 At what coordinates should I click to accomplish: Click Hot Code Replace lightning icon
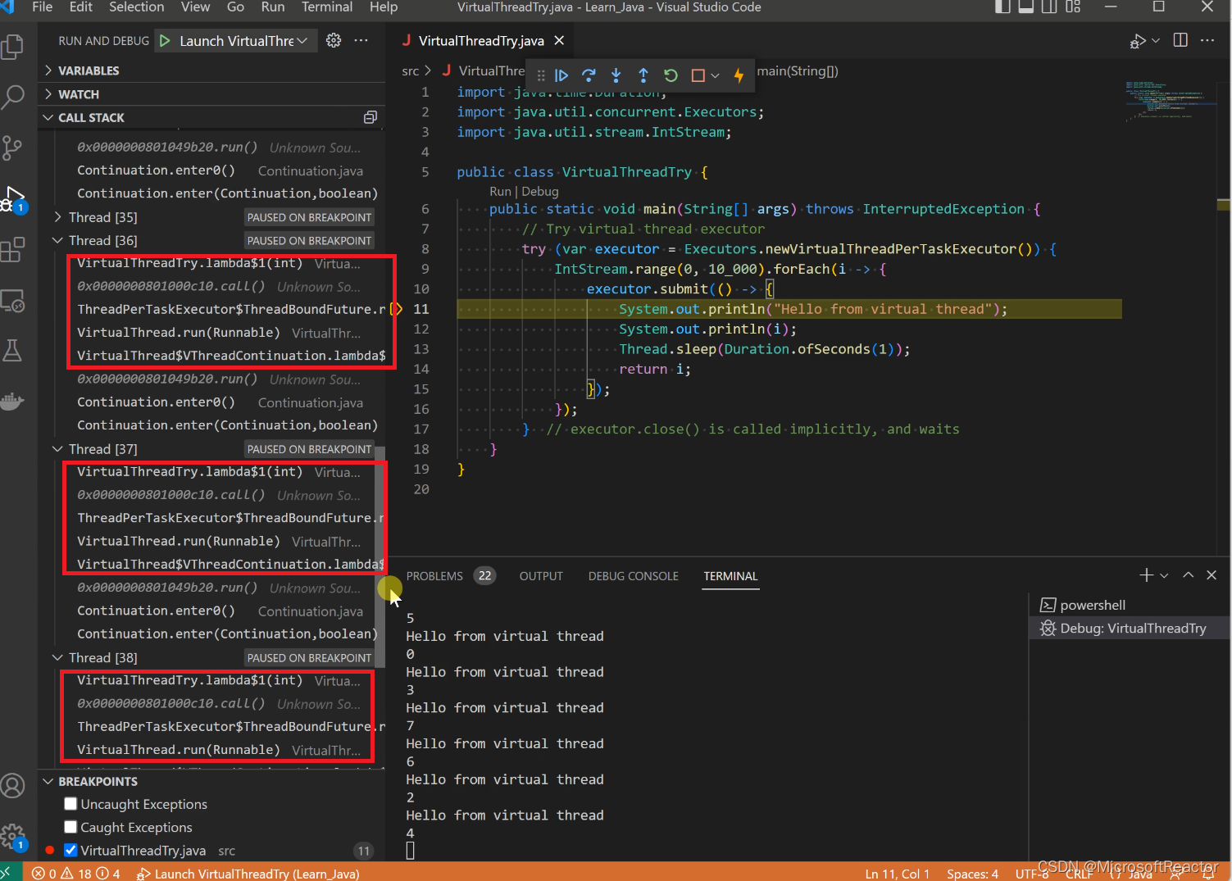coord(739,75)
